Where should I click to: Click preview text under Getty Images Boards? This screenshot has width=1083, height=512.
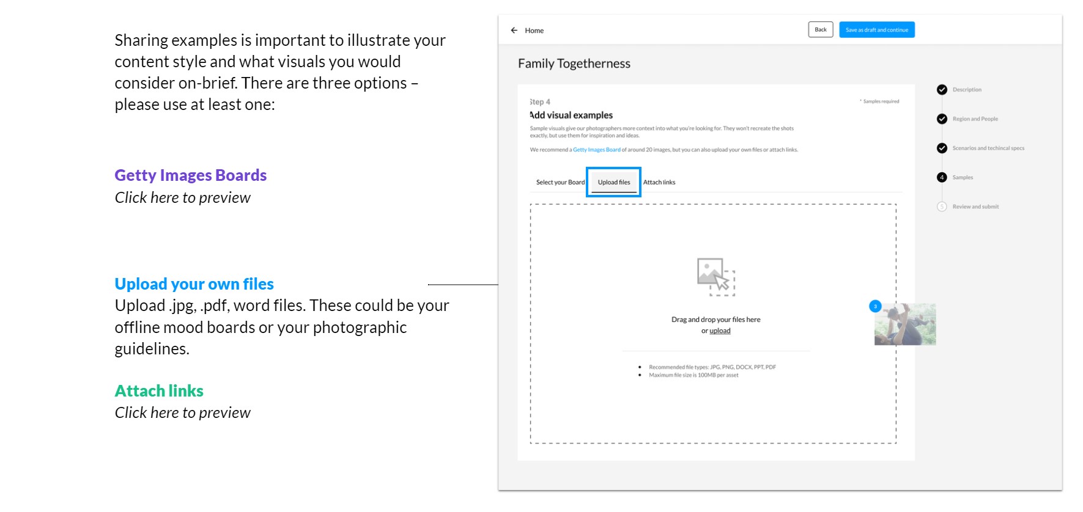[182, 198]
